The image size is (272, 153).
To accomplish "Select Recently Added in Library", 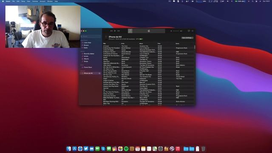I will tap(89, 54).
